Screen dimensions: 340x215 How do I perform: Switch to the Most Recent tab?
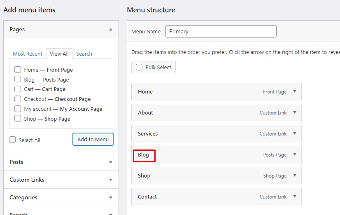[28, 54]
